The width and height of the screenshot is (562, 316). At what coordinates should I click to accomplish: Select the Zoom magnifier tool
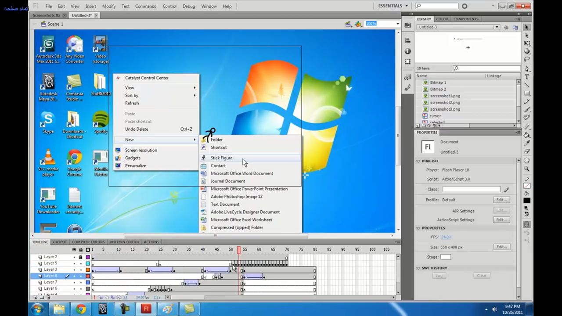pyautogui.click(x=527, y=169)
